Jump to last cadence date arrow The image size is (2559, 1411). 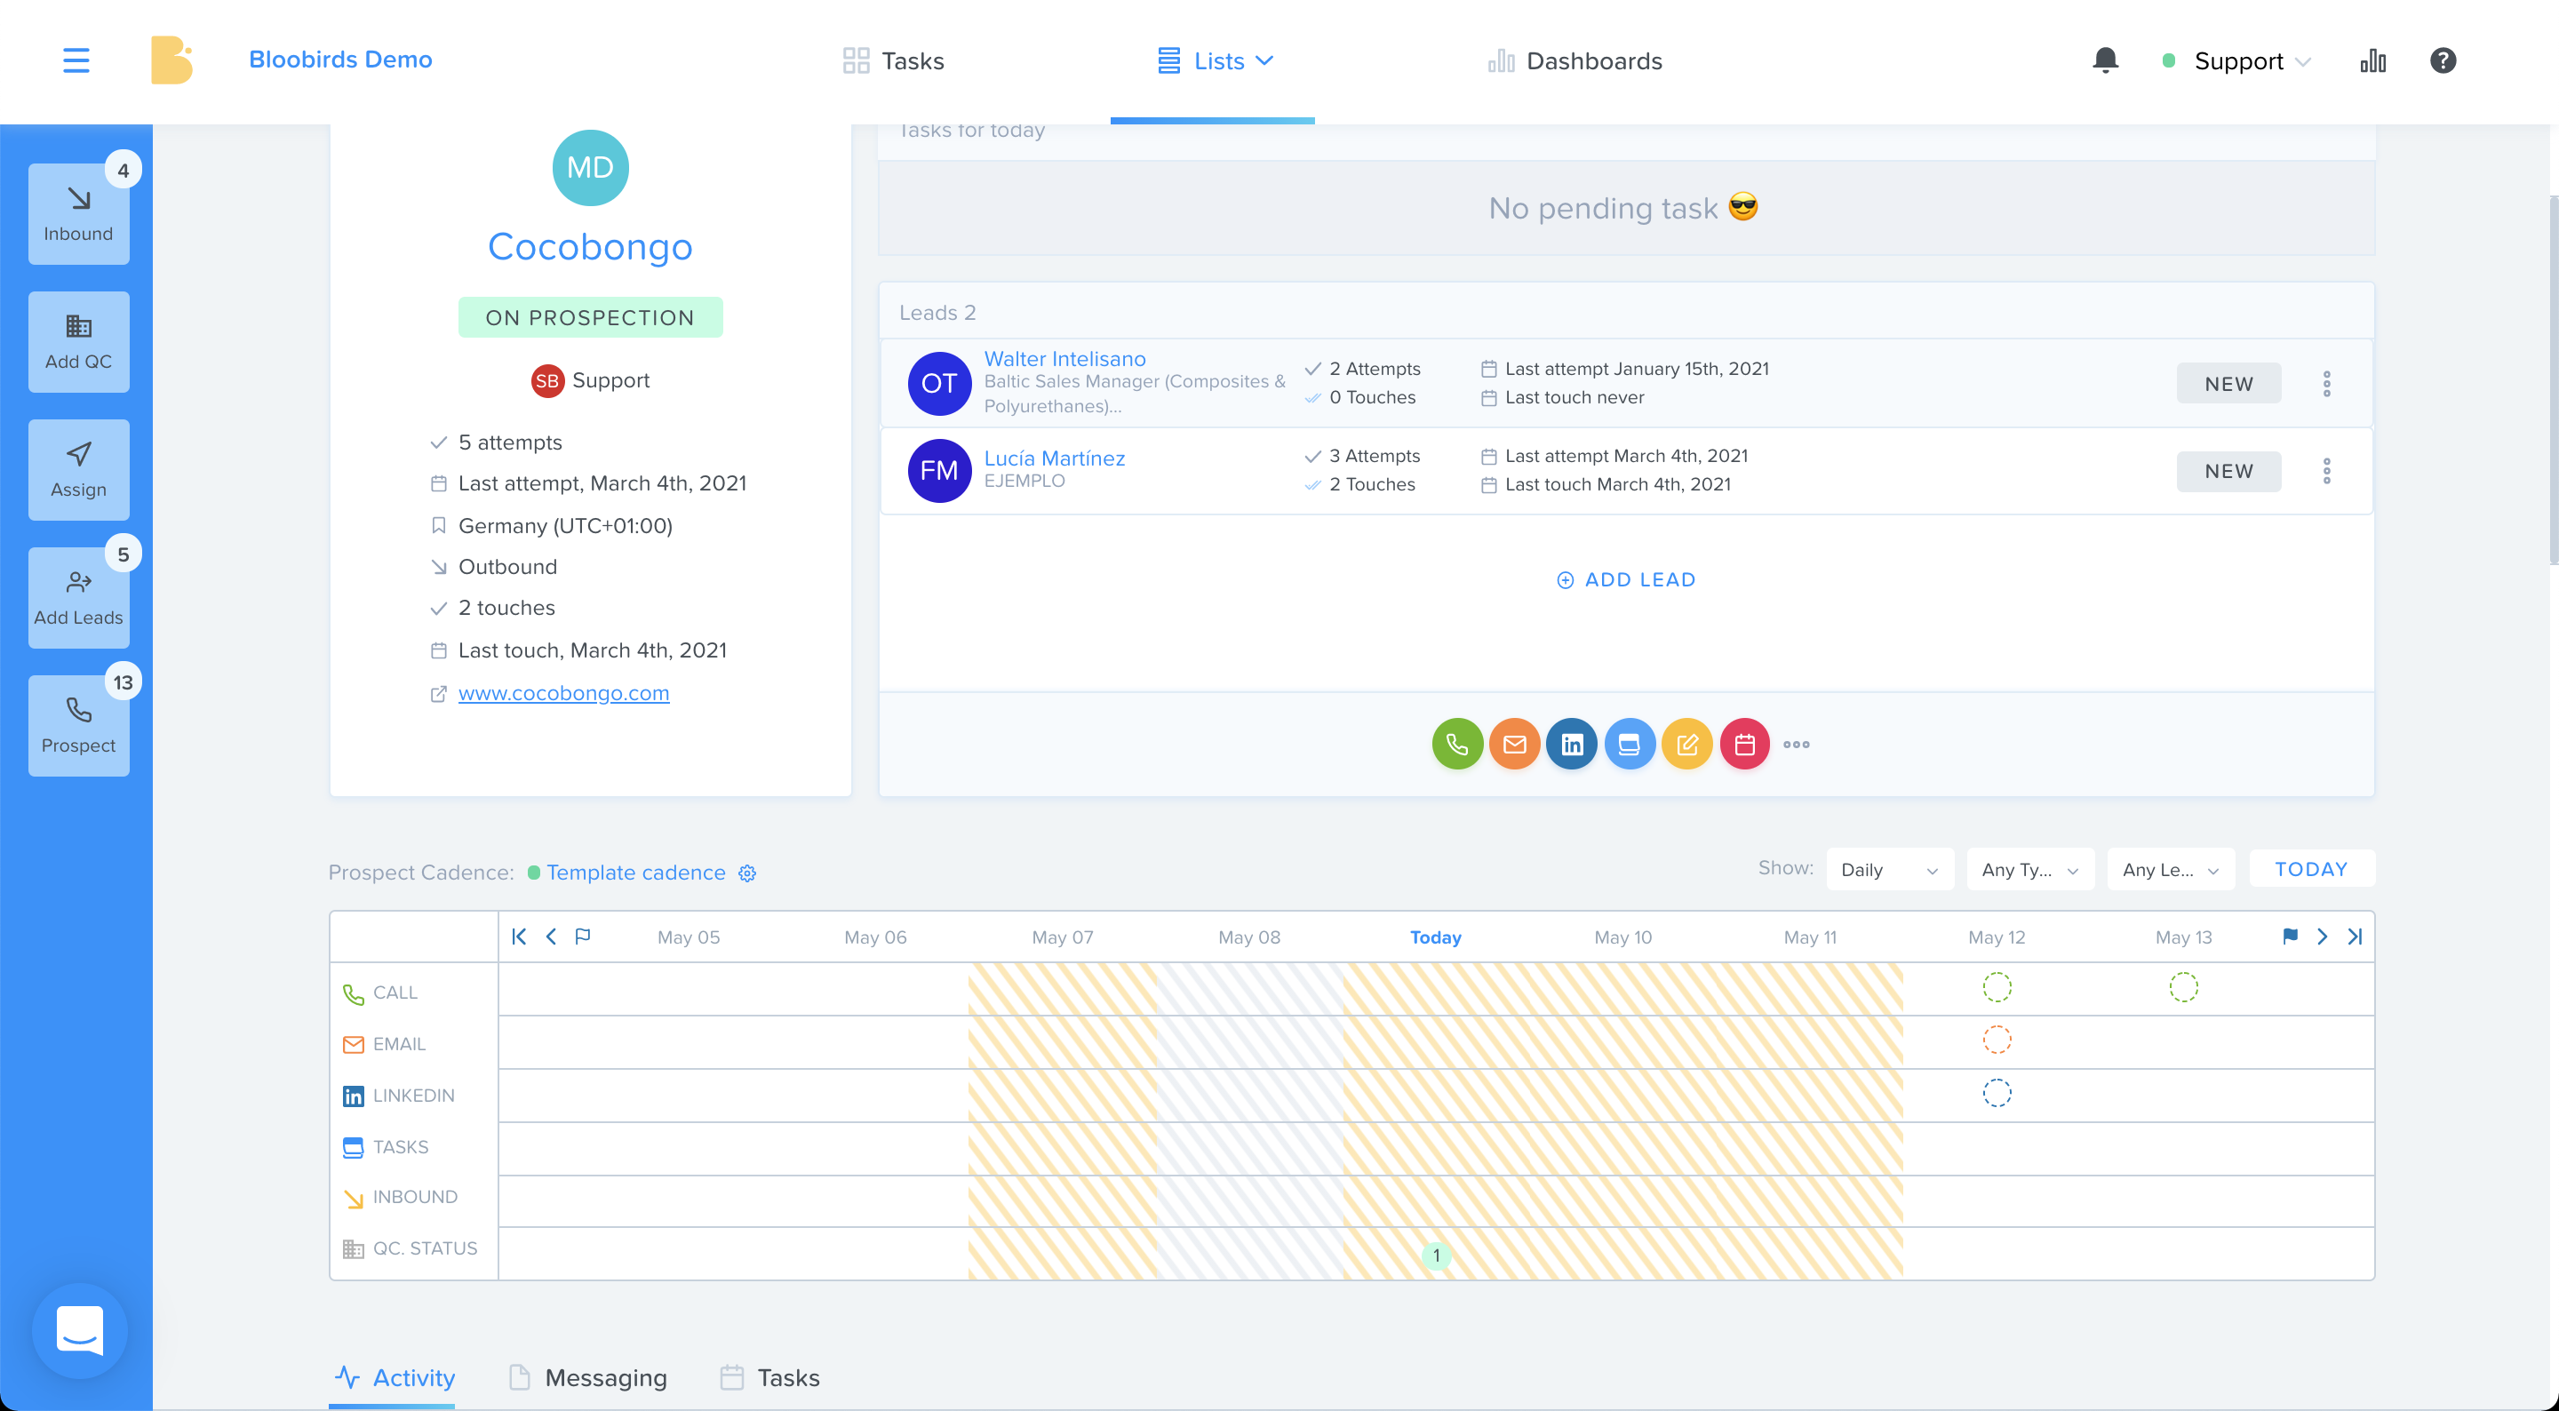point(2355,936)
